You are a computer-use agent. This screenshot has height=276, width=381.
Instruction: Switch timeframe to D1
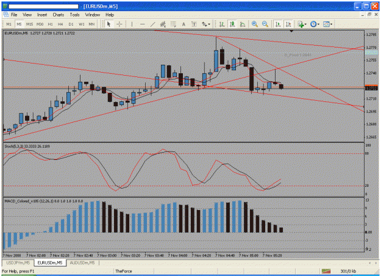coord(71,24)
